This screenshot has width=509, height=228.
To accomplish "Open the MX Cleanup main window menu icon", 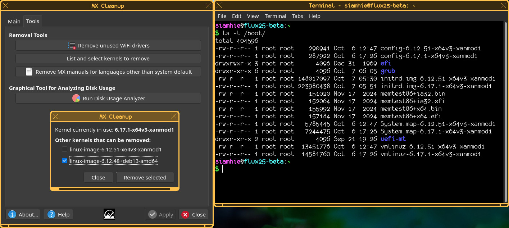I will click(x=6, y=6).
